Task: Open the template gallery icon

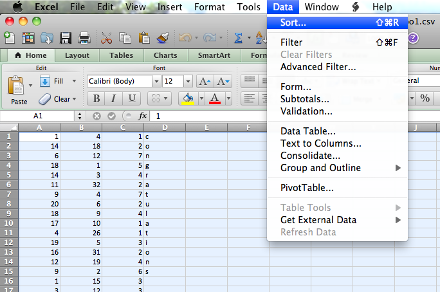Action: pyautogui.click(x=28, y=38)
